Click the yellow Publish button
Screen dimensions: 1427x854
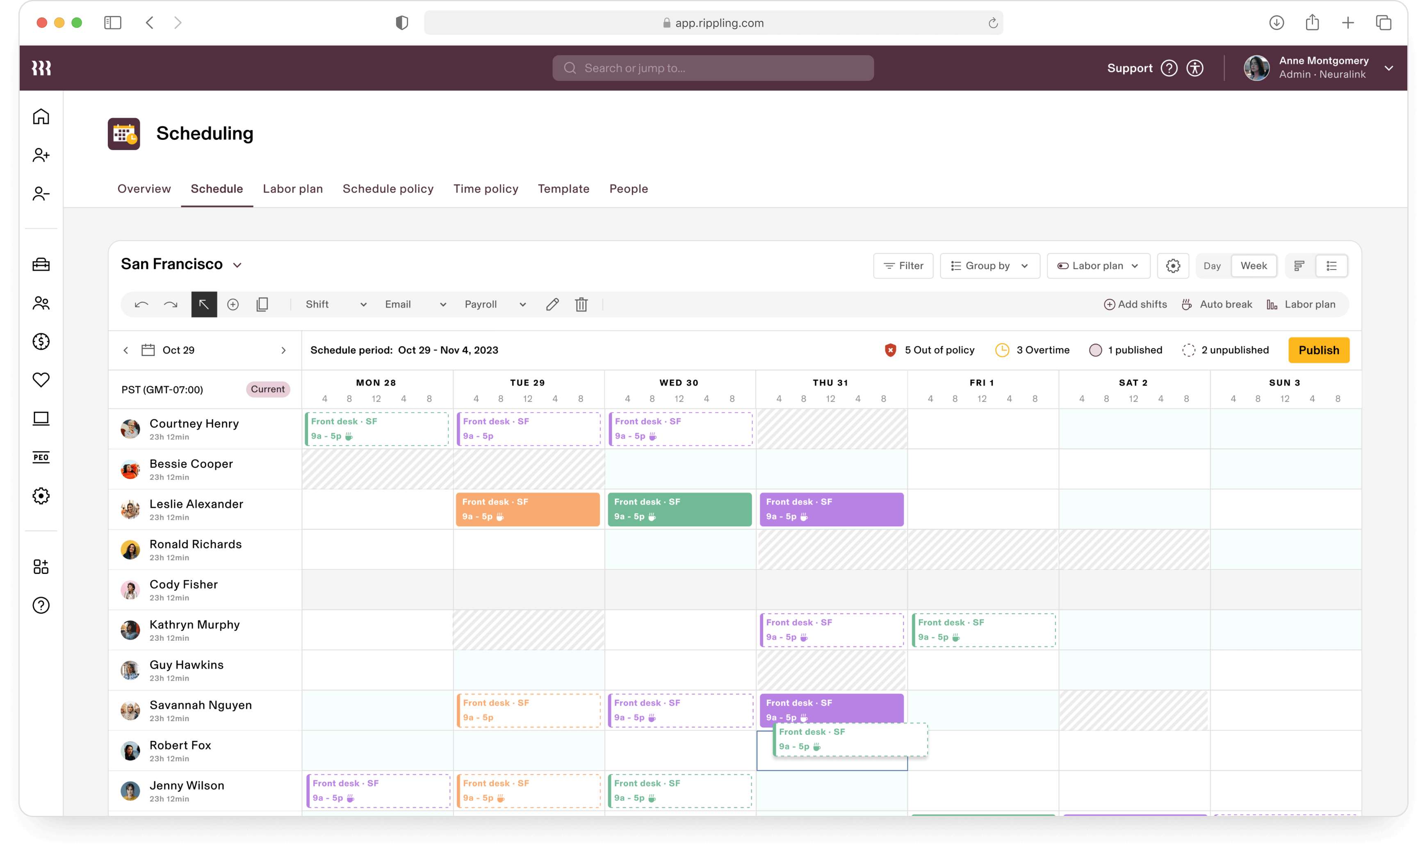1318,350
